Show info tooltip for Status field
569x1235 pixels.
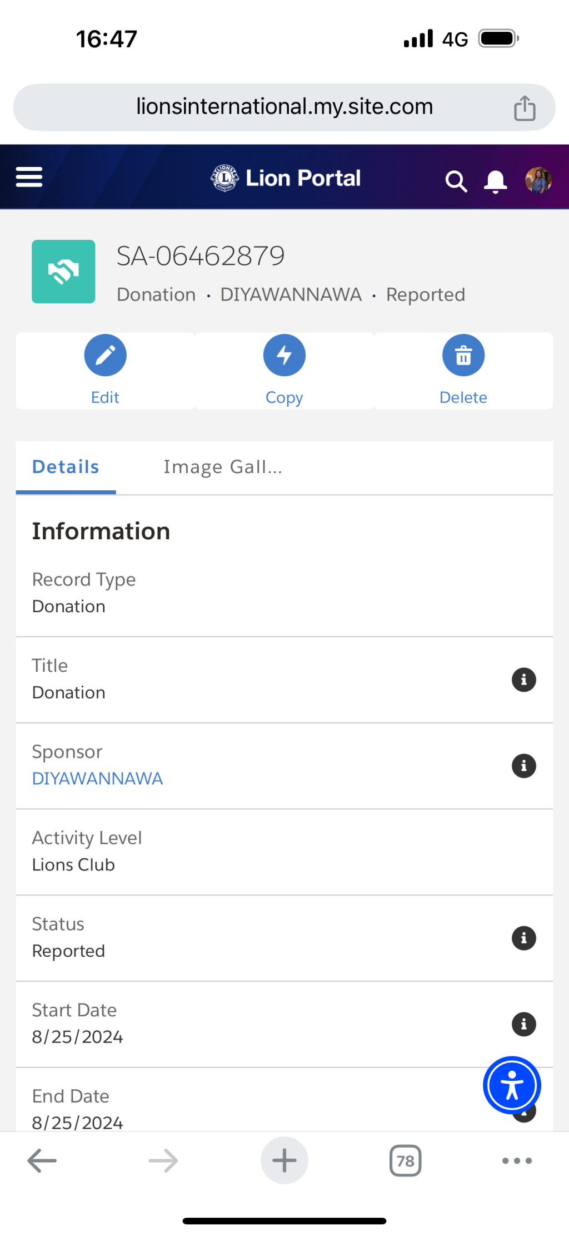click(523, 938)
